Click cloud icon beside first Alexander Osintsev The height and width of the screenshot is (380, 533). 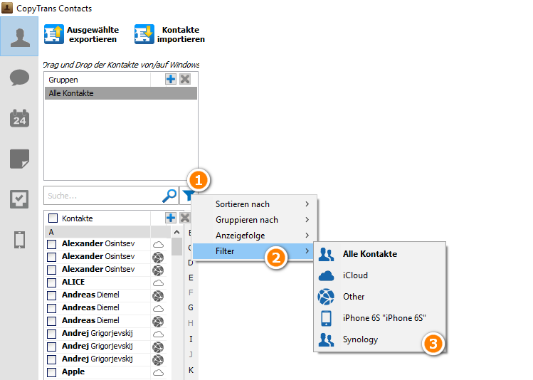[158, 244]
